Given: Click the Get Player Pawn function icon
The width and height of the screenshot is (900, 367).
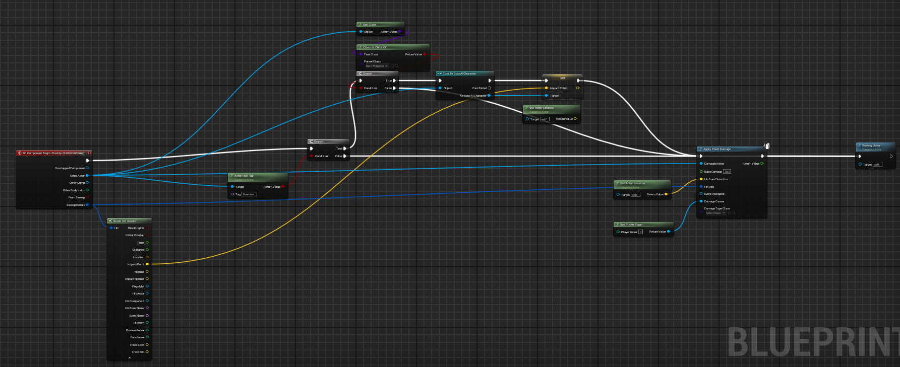Looking at the screenshot, I should pos(617,225).
